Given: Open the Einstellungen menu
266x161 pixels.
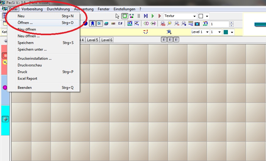Looking at the screenshot, I should [x=124, y=9].
